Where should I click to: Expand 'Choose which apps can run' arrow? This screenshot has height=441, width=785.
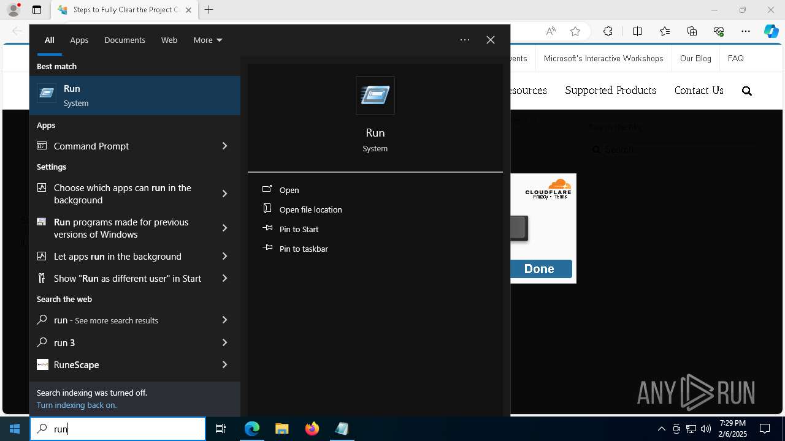pos(224,194)
